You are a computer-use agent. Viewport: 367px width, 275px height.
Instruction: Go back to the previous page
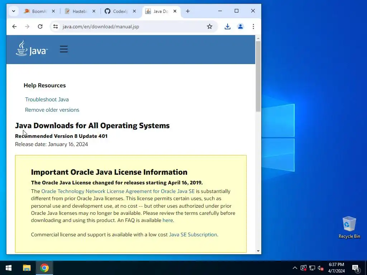[x=14, y=26]
